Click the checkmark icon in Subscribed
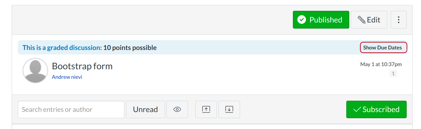 coord(357,109)
